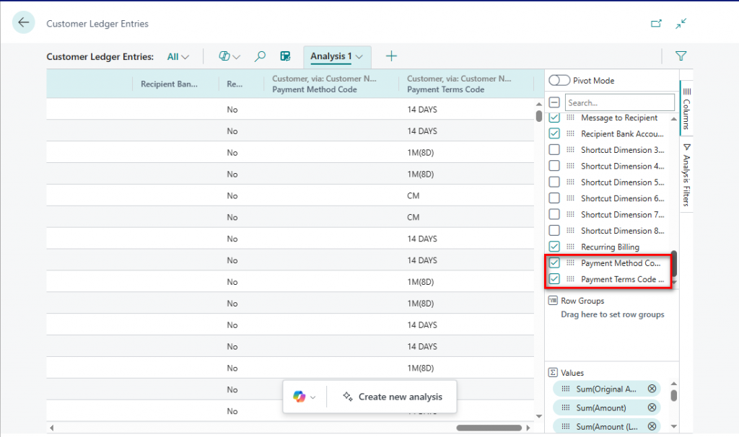Viewport: 739px width, 437px height.
Task: Click the column Search input field
Action: click(x=619, y=103)
